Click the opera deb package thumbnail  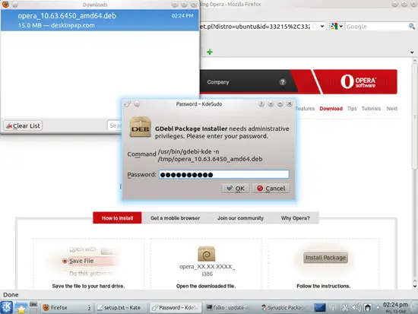pos(206,254)
